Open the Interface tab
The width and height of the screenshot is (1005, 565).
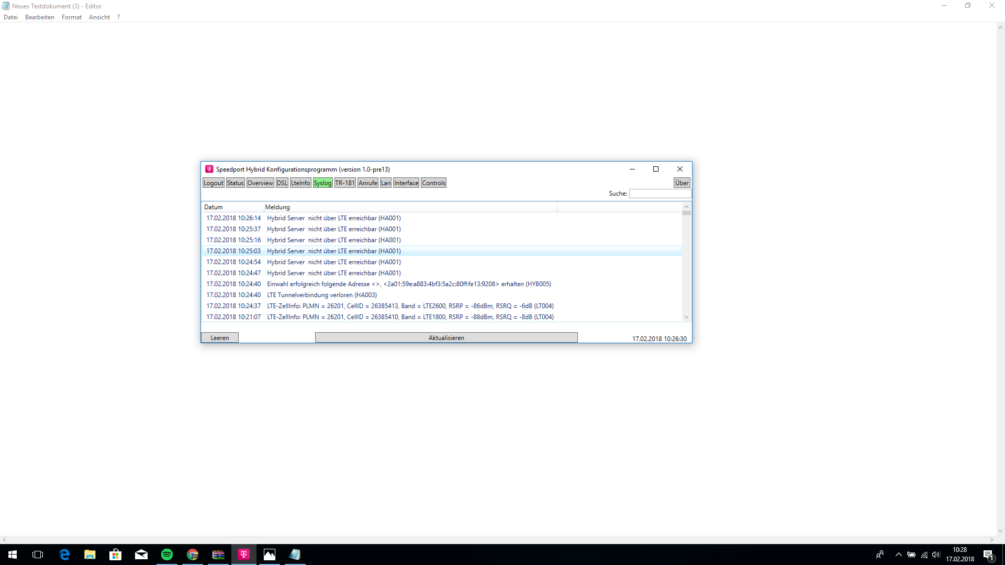click(x=406, y=183)
